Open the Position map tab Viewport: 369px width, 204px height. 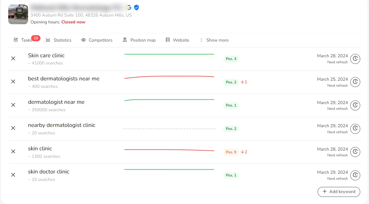click(139, 40)
